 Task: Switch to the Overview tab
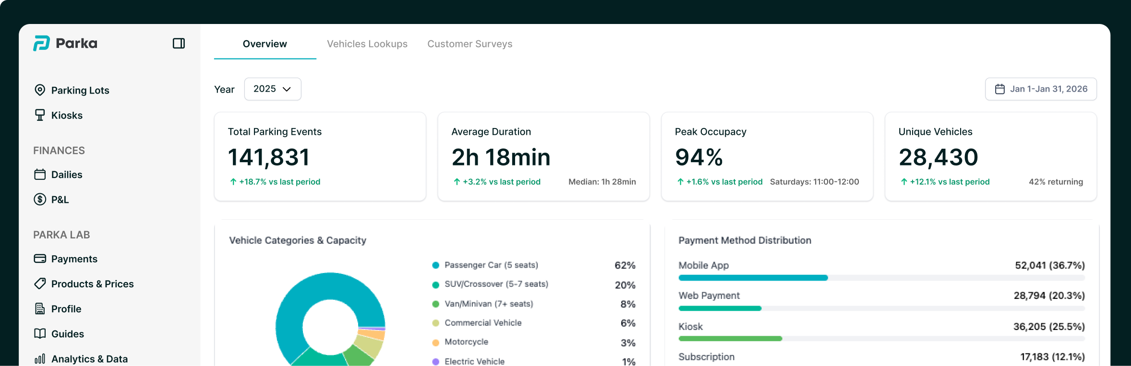pyautogui.click(x=265, y=44)
